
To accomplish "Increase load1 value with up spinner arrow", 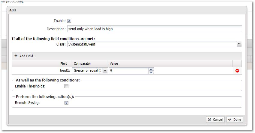I will [151, 69].
